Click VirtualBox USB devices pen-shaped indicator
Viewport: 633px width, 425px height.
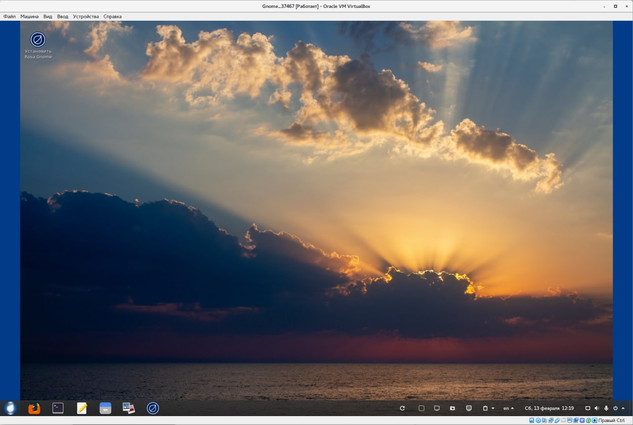(x=557, y=420)
